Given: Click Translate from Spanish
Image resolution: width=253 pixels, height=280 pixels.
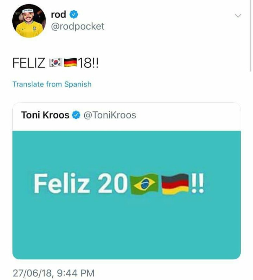Looking at the screenshot, I should tap(52, 84).
